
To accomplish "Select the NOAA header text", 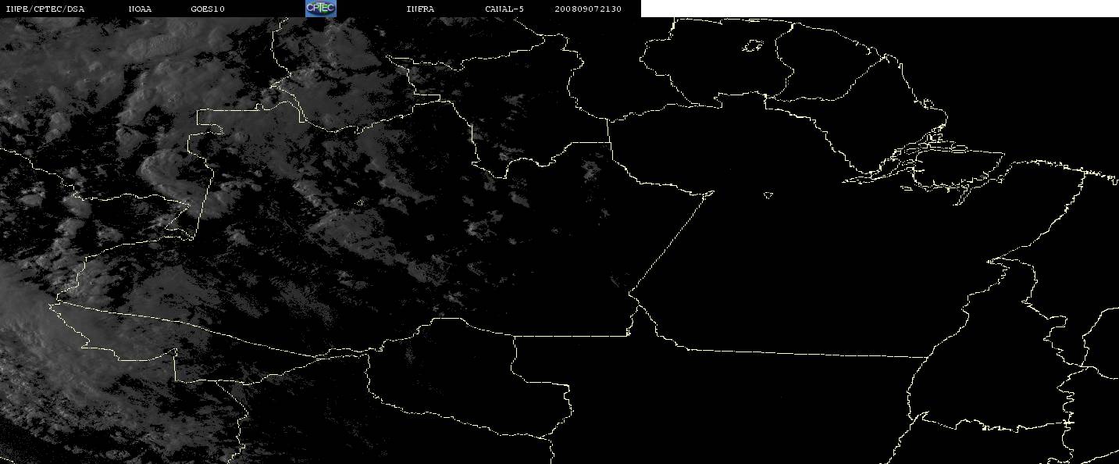I will coord(140,9).
